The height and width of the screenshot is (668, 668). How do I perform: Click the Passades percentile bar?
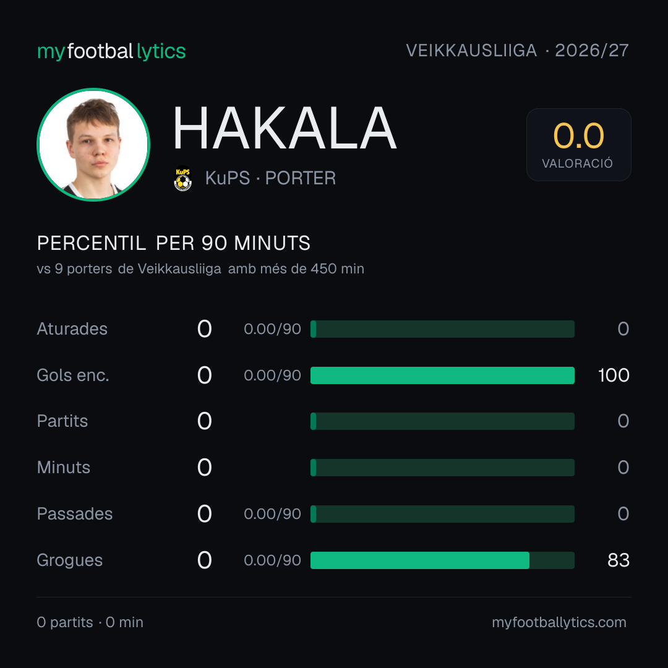(442, 514)
